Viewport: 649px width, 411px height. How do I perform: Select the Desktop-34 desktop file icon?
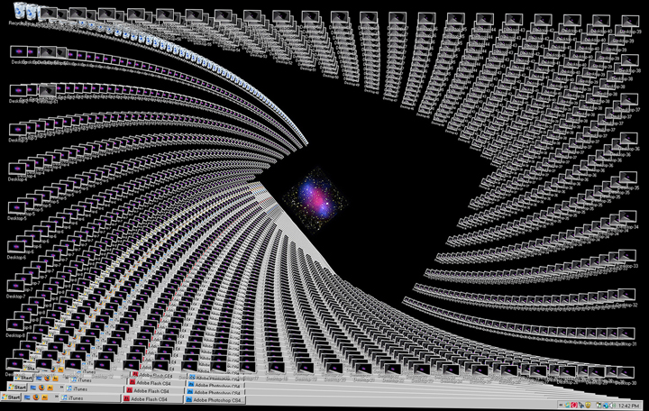tap(628, 216)
